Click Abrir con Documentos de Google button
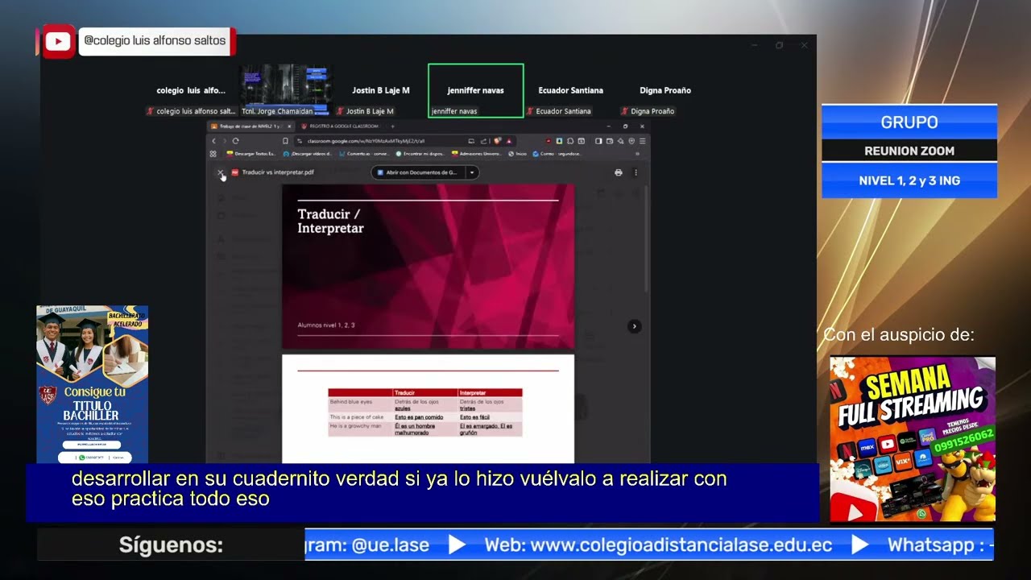This screenshot has height=580, width=1031. coord(418,172)
